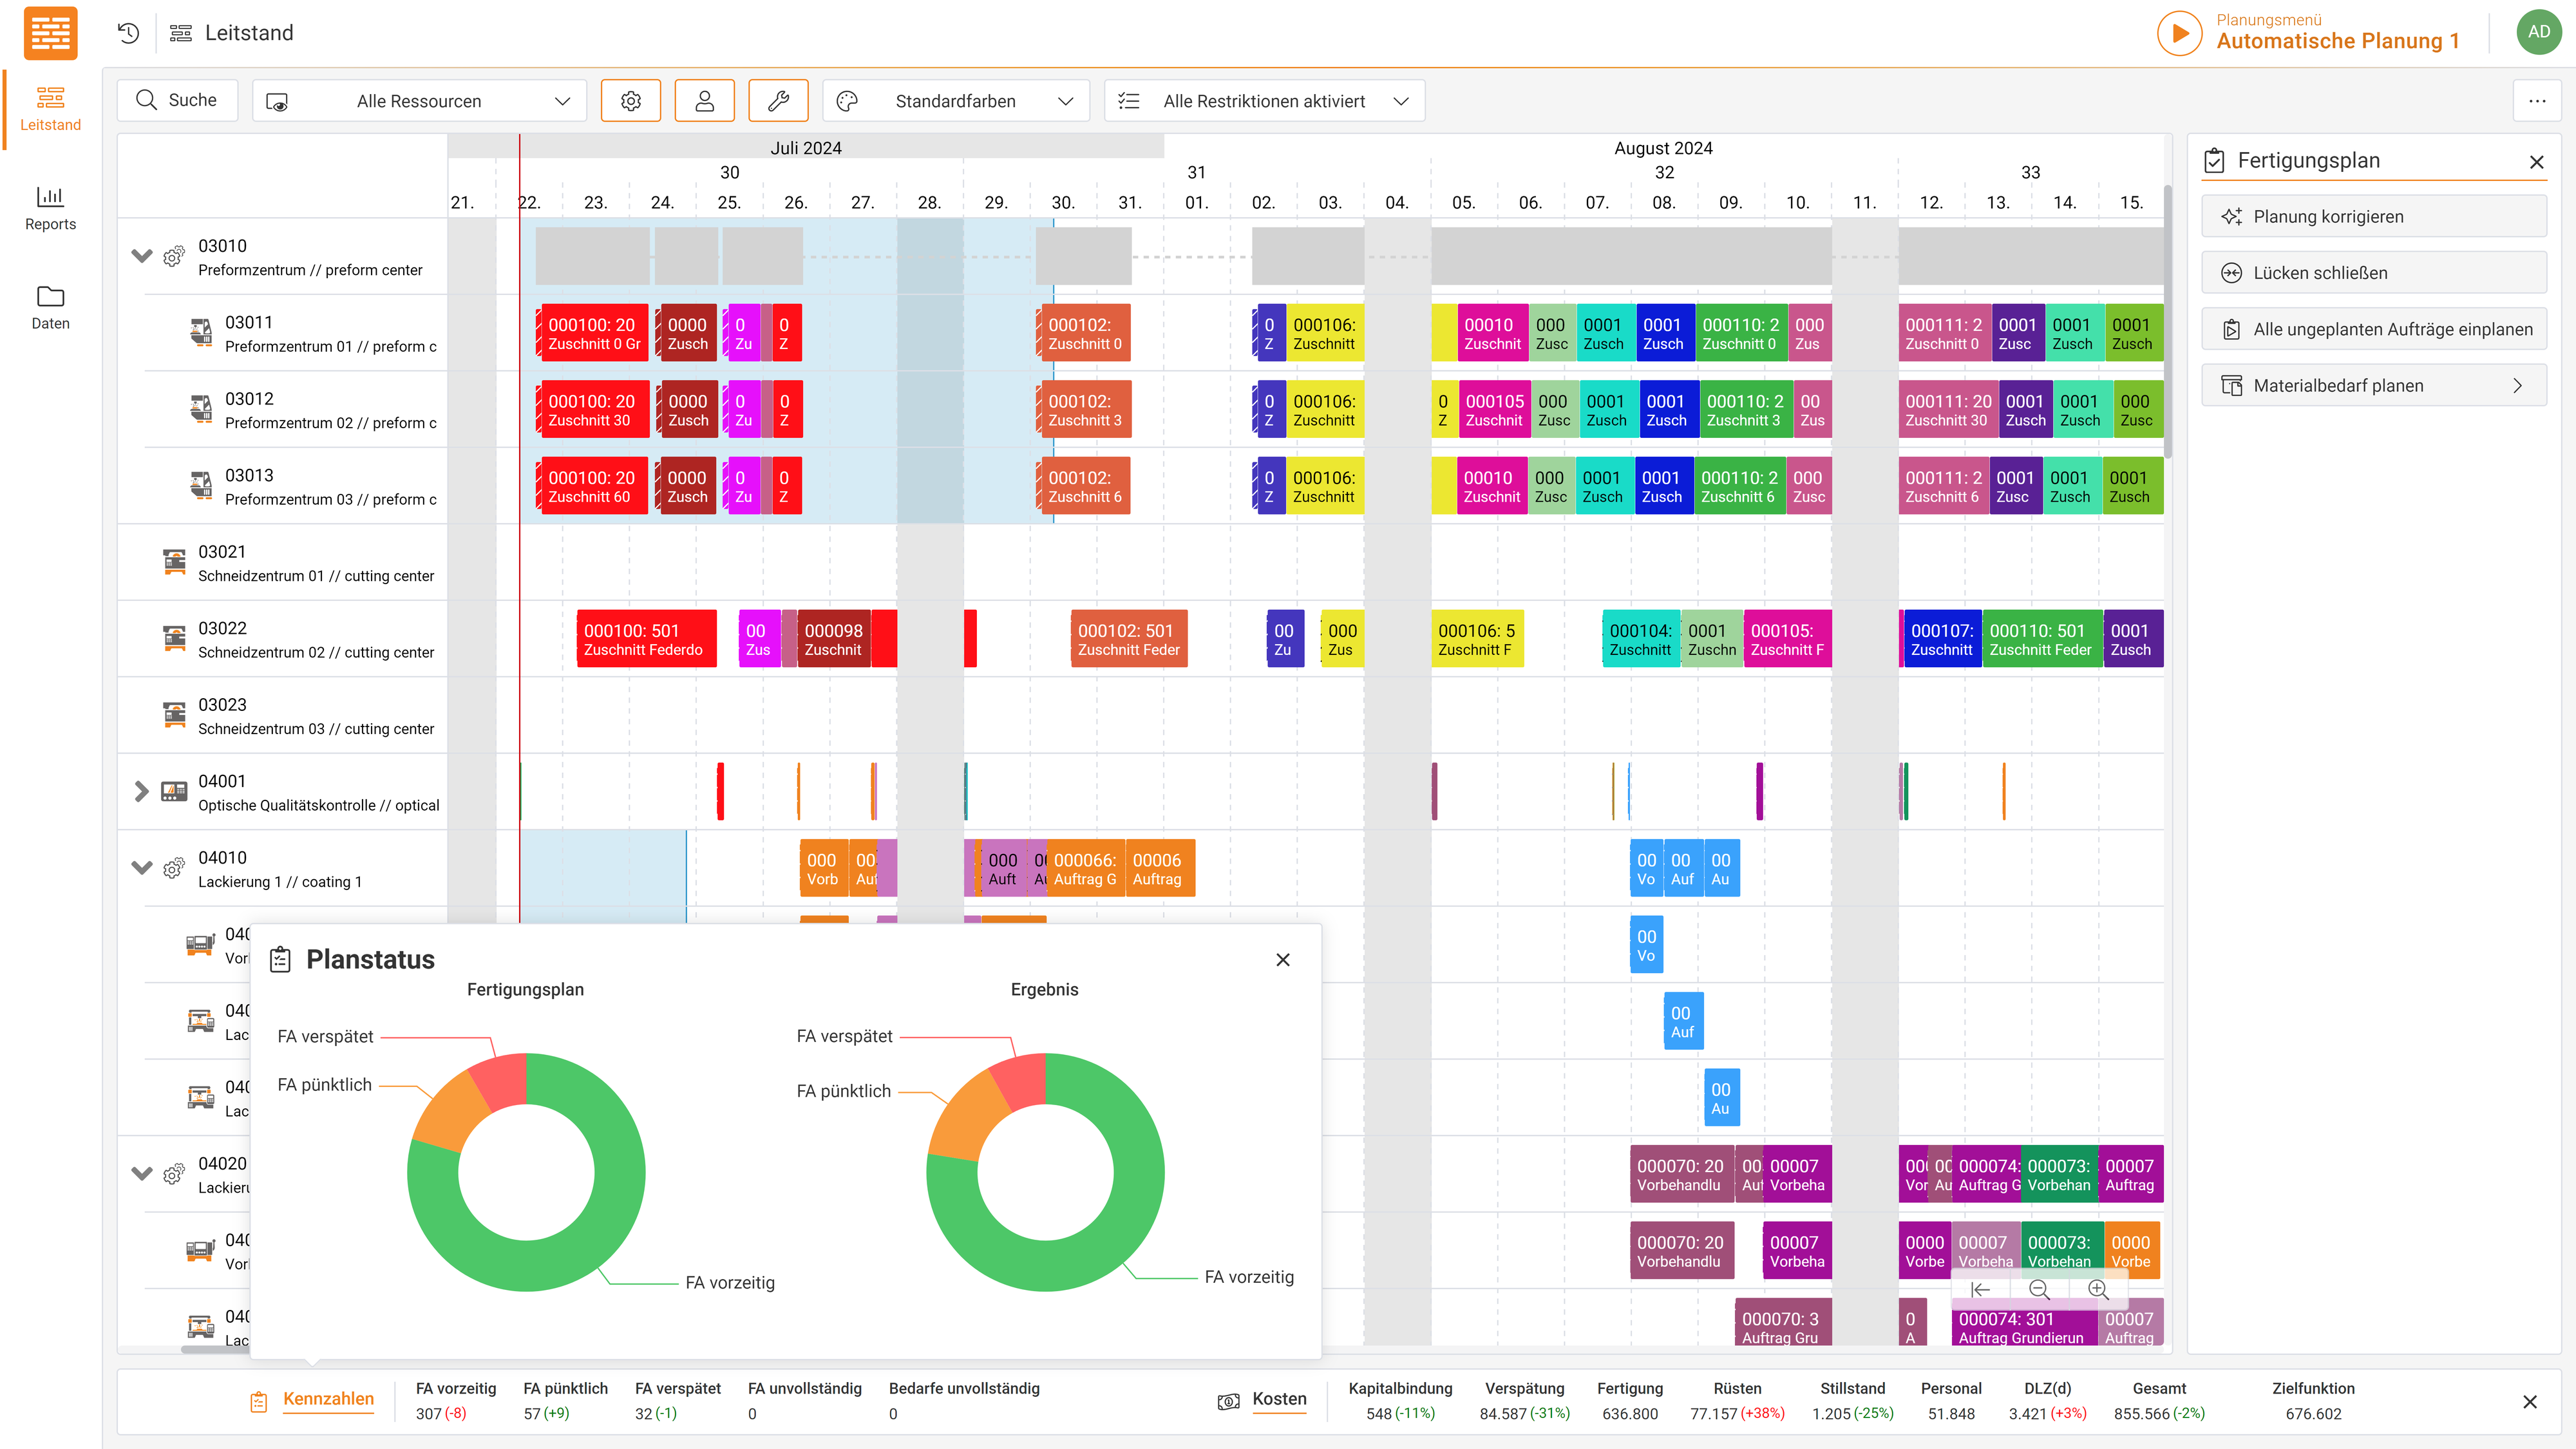Image resolution: width=2576 pixels, height=1449 pixels.
Task: Click zoom in magnifier on timeline
Action: 2098,1290
